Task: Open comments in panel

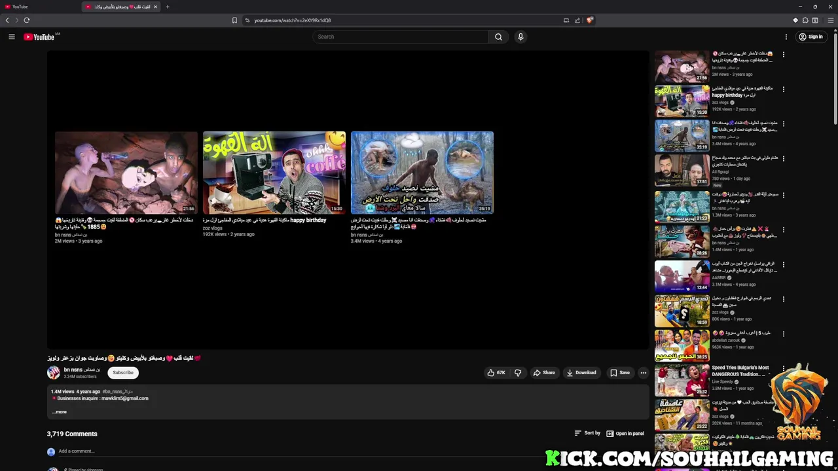Action: click(625, 433)
